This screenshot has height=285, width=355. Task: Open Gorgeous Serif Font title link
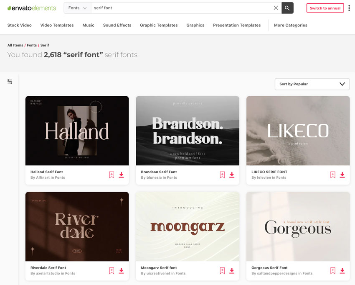coord(269,268)
